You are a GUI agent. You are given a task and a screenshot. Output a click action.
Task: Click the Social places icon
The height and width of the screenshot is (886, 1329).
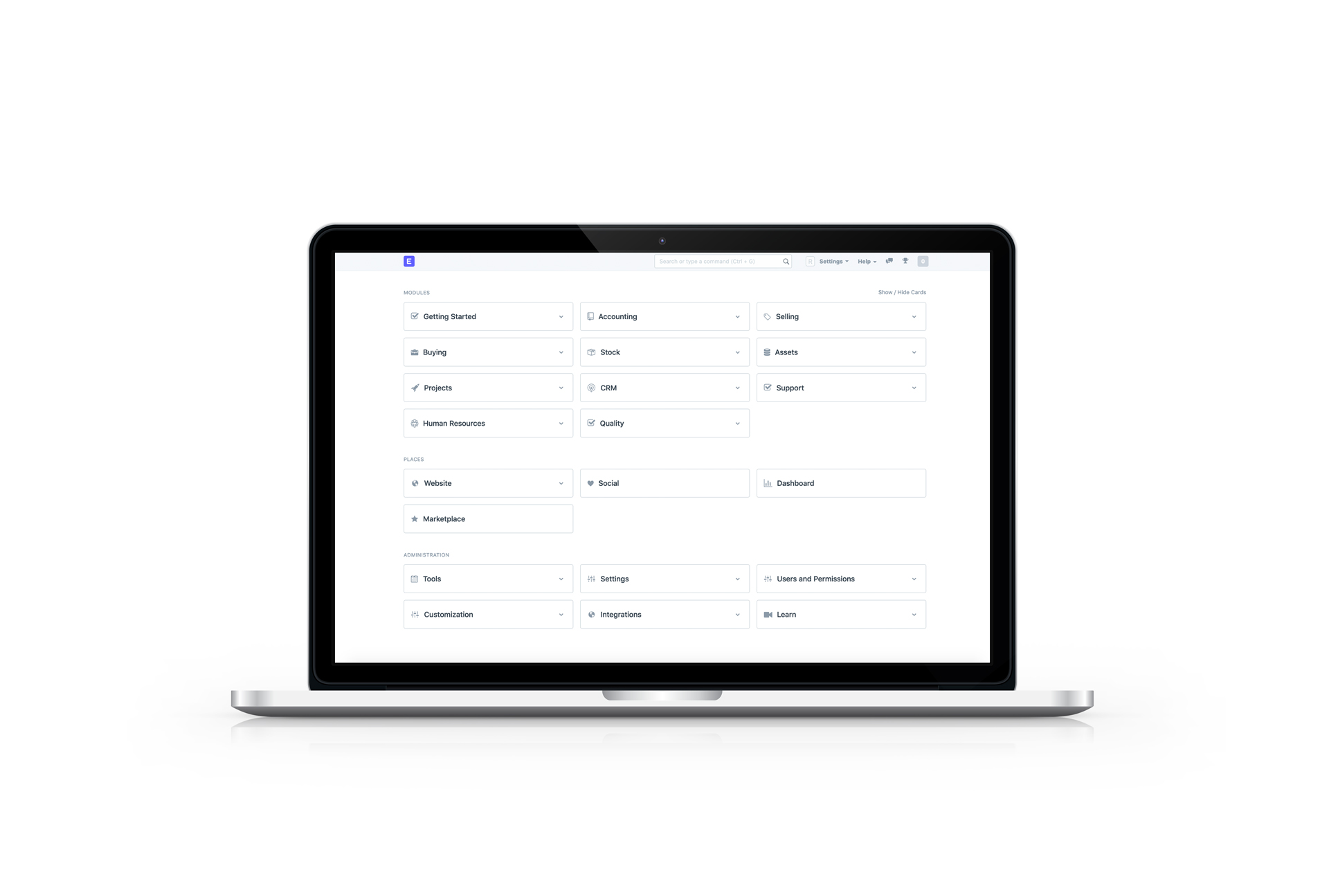(591, 484)
